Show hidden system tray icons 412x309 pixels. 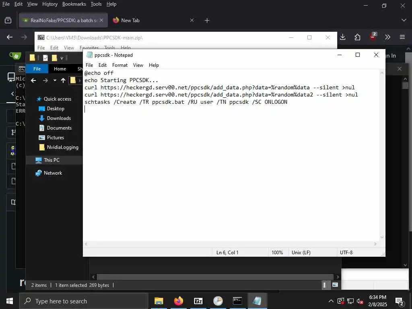click(331, 301)
